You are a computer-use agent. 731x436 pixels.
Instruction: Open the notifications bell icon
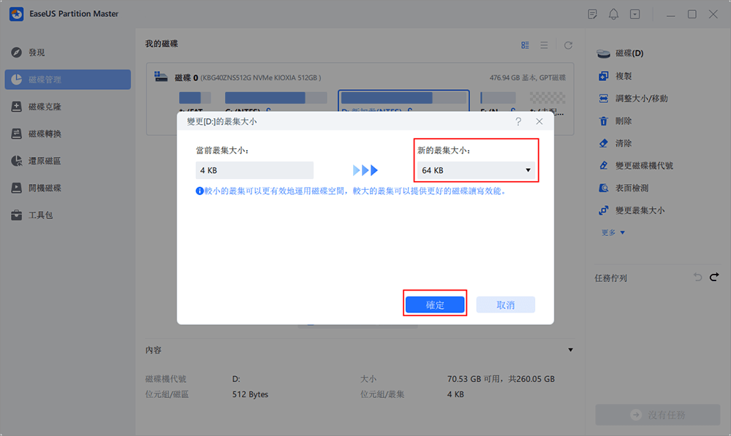pyautogui.click(x=613, y=15)
